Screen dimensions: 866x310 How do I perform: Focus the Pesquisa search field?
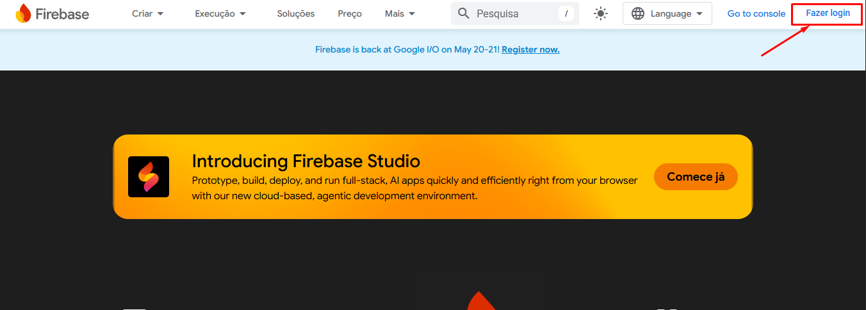pos(515,13)
